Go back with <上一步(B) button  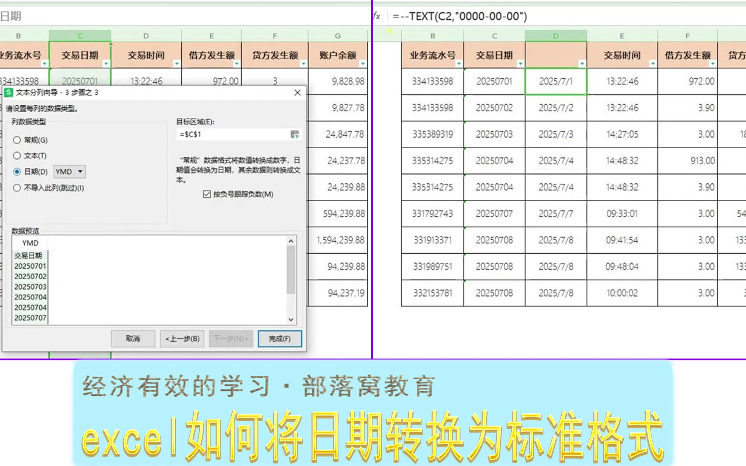click(x=183, y=339)
